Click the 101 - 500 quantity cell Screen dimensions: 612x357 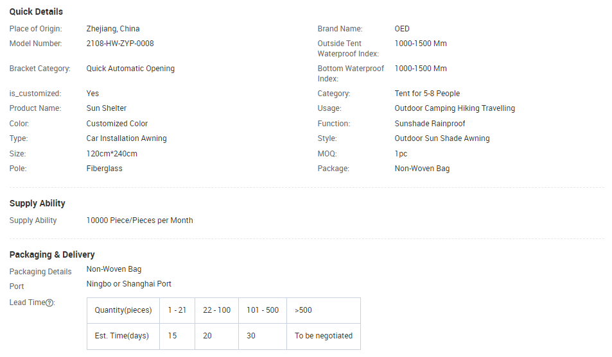pos(263,310)
